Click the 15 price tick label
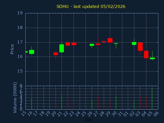Screen dimensions: 164x123 [x=20, y=71]
